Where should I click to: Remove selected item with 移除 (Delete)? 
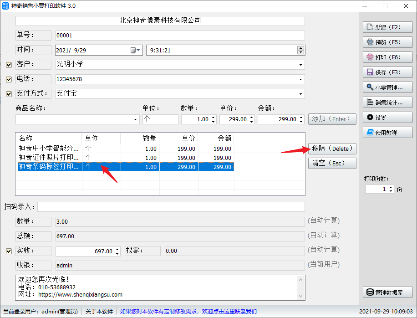pos(332,149)
